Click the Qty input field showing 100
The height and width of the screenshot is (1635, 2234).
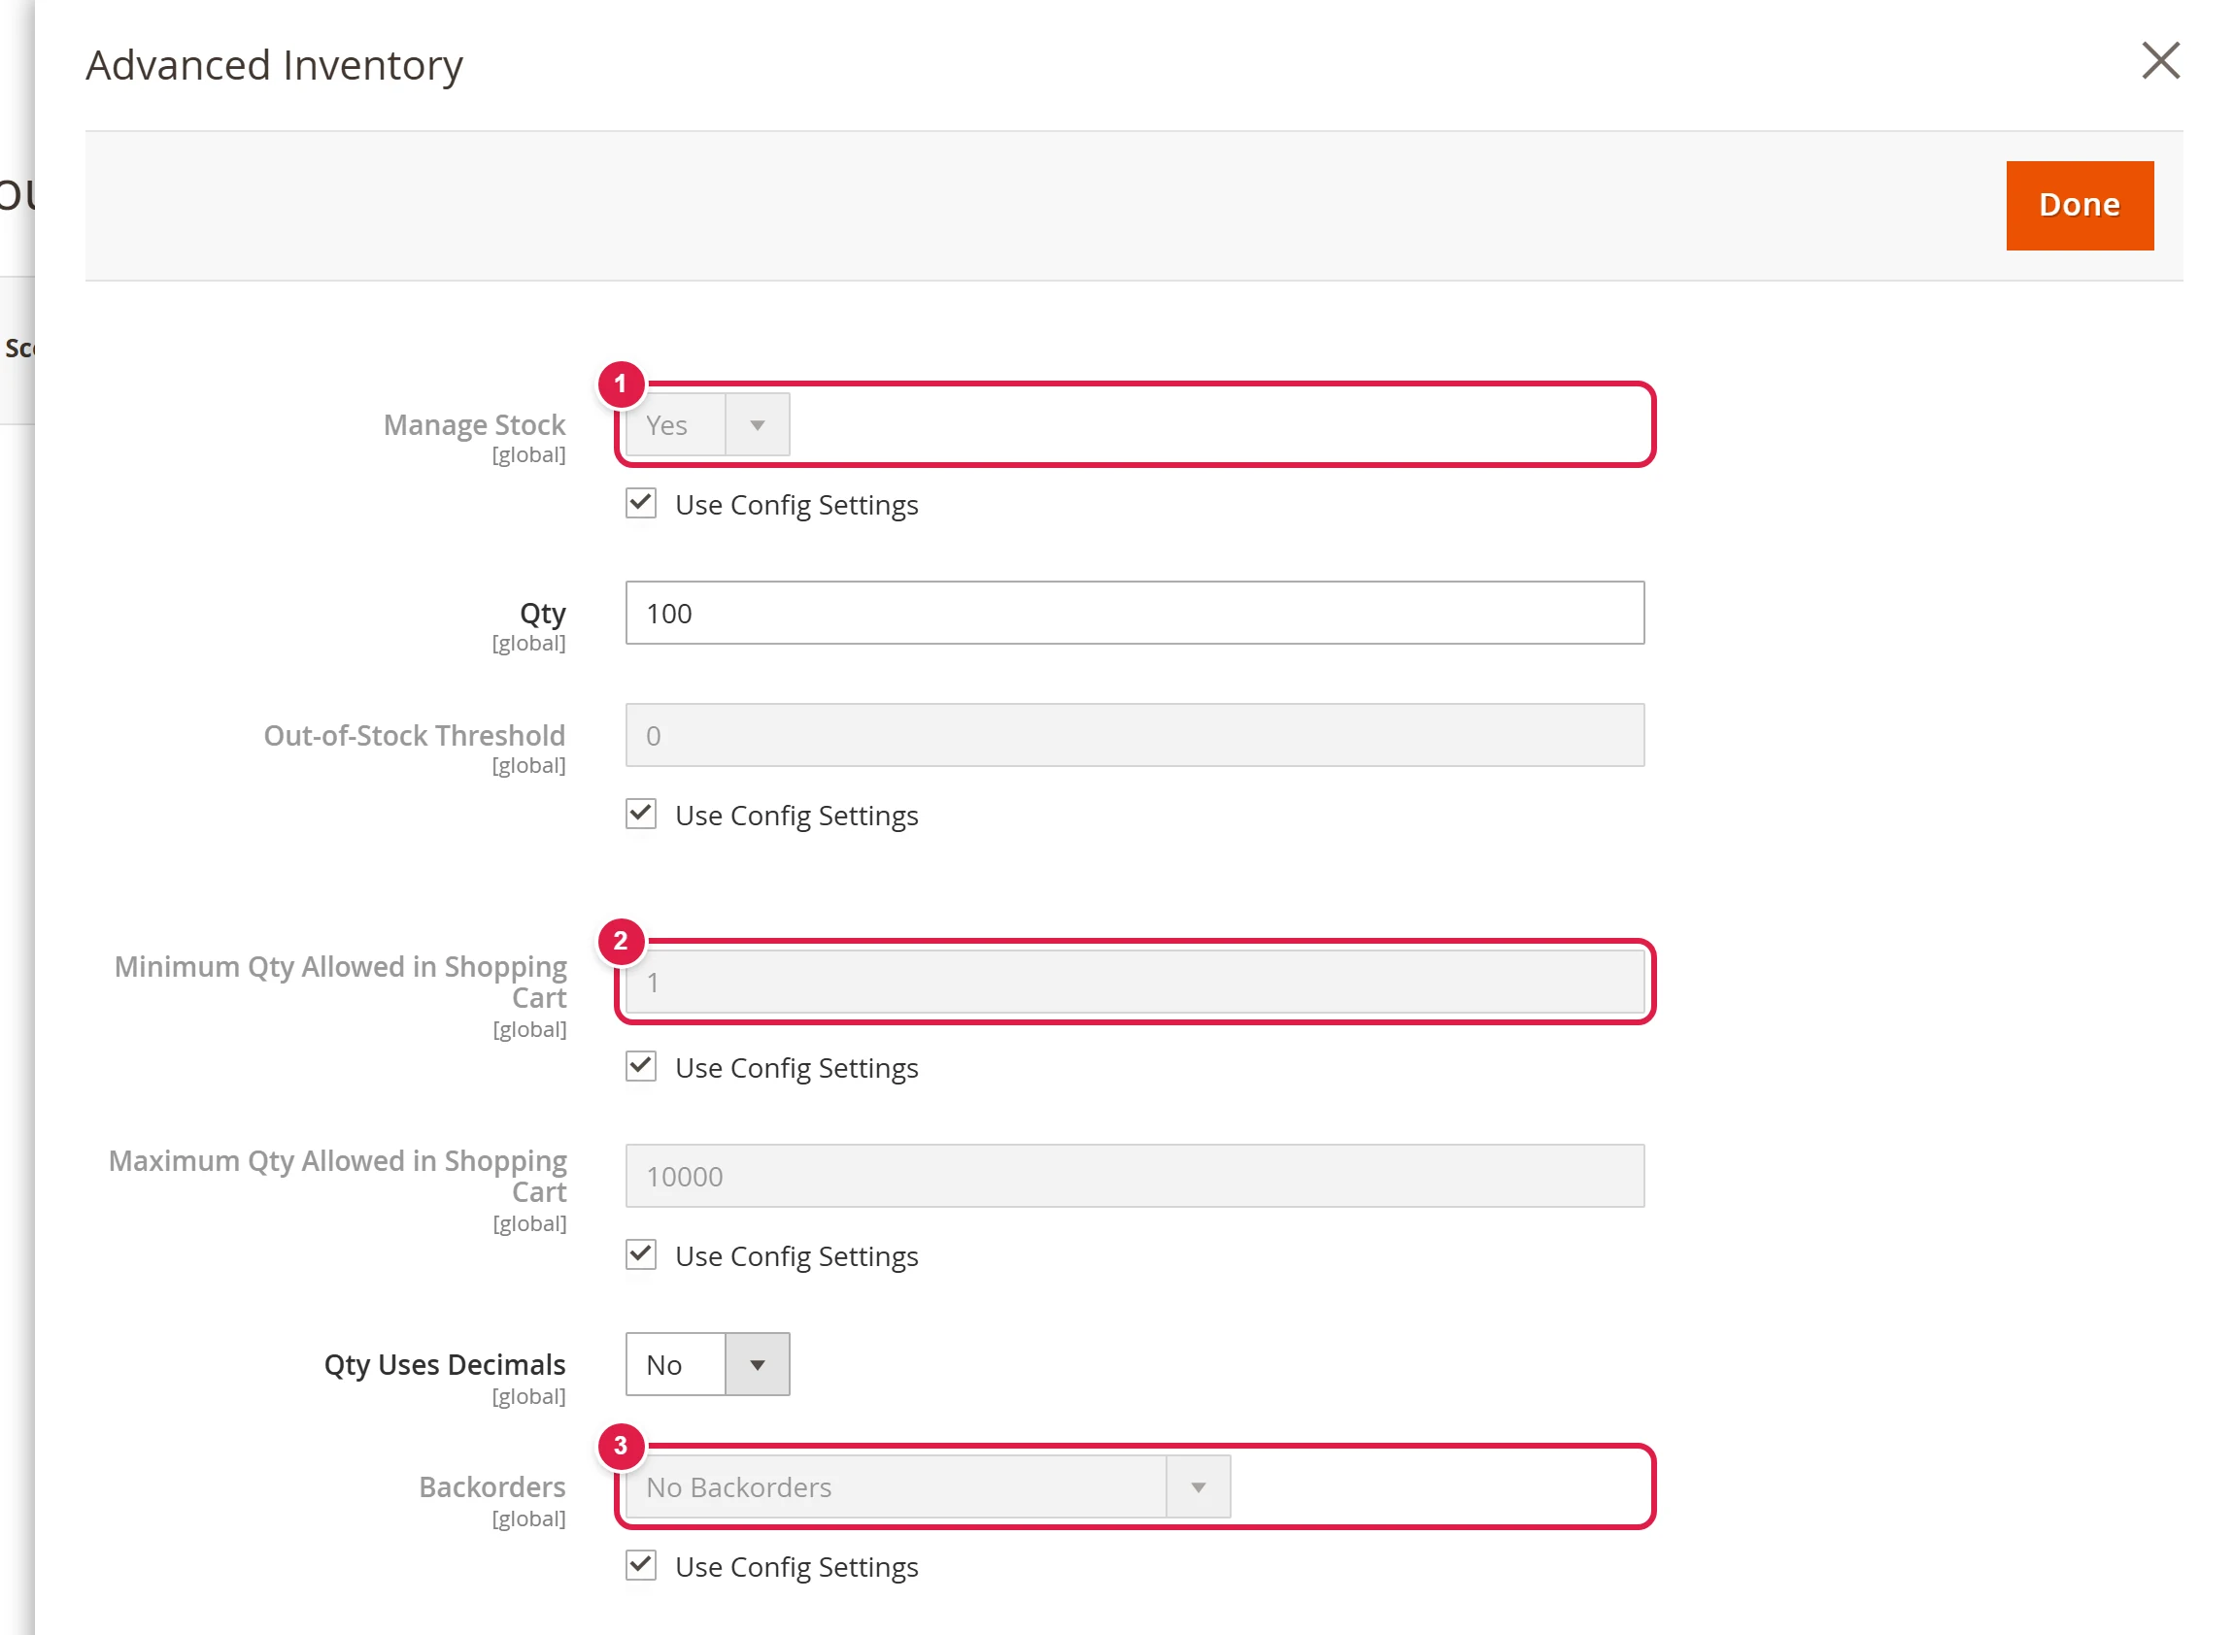(1134, 613)
